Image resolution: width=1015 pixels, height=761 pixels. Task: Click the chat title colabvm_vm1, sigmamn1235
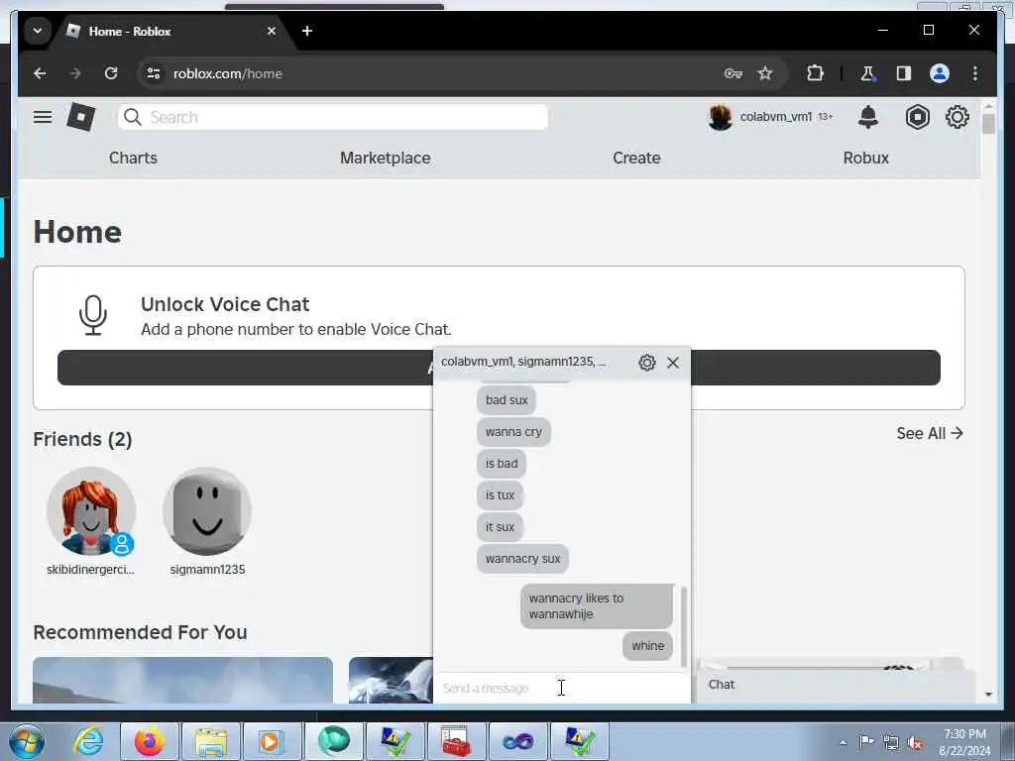point(523,362)
